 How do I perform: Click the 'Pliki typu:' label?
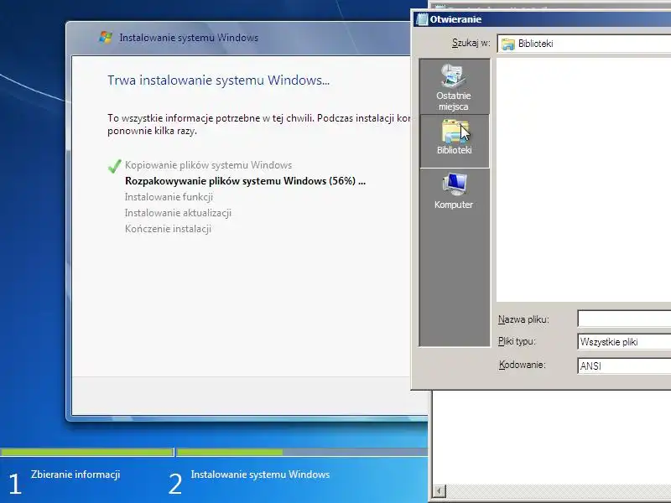pyautogui.click(x=517, y=341)
